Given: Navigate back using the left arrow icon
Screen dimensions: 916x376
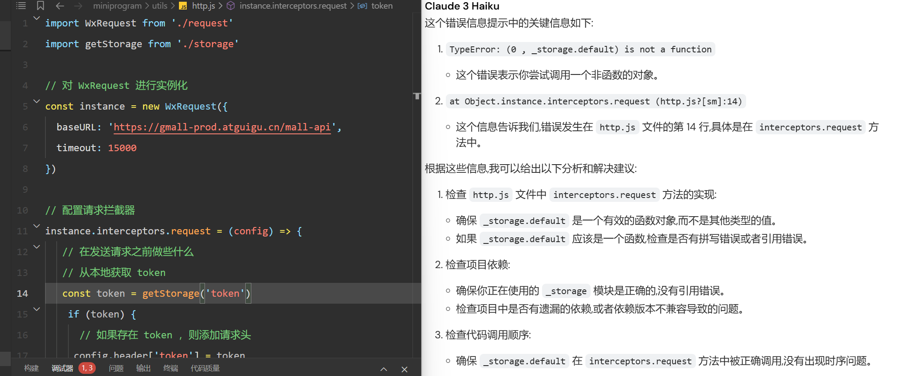Looking at the screenshot, I should coord(60,6).
